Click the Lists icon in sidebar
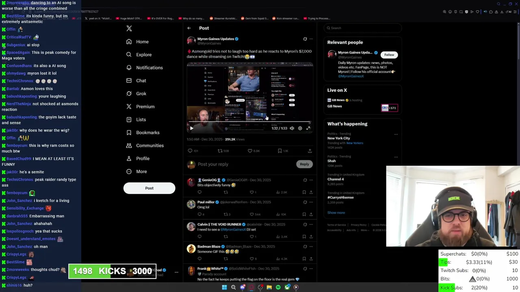Image resolution: width=520 pixels, height=292 pixels. pos(129,120)
